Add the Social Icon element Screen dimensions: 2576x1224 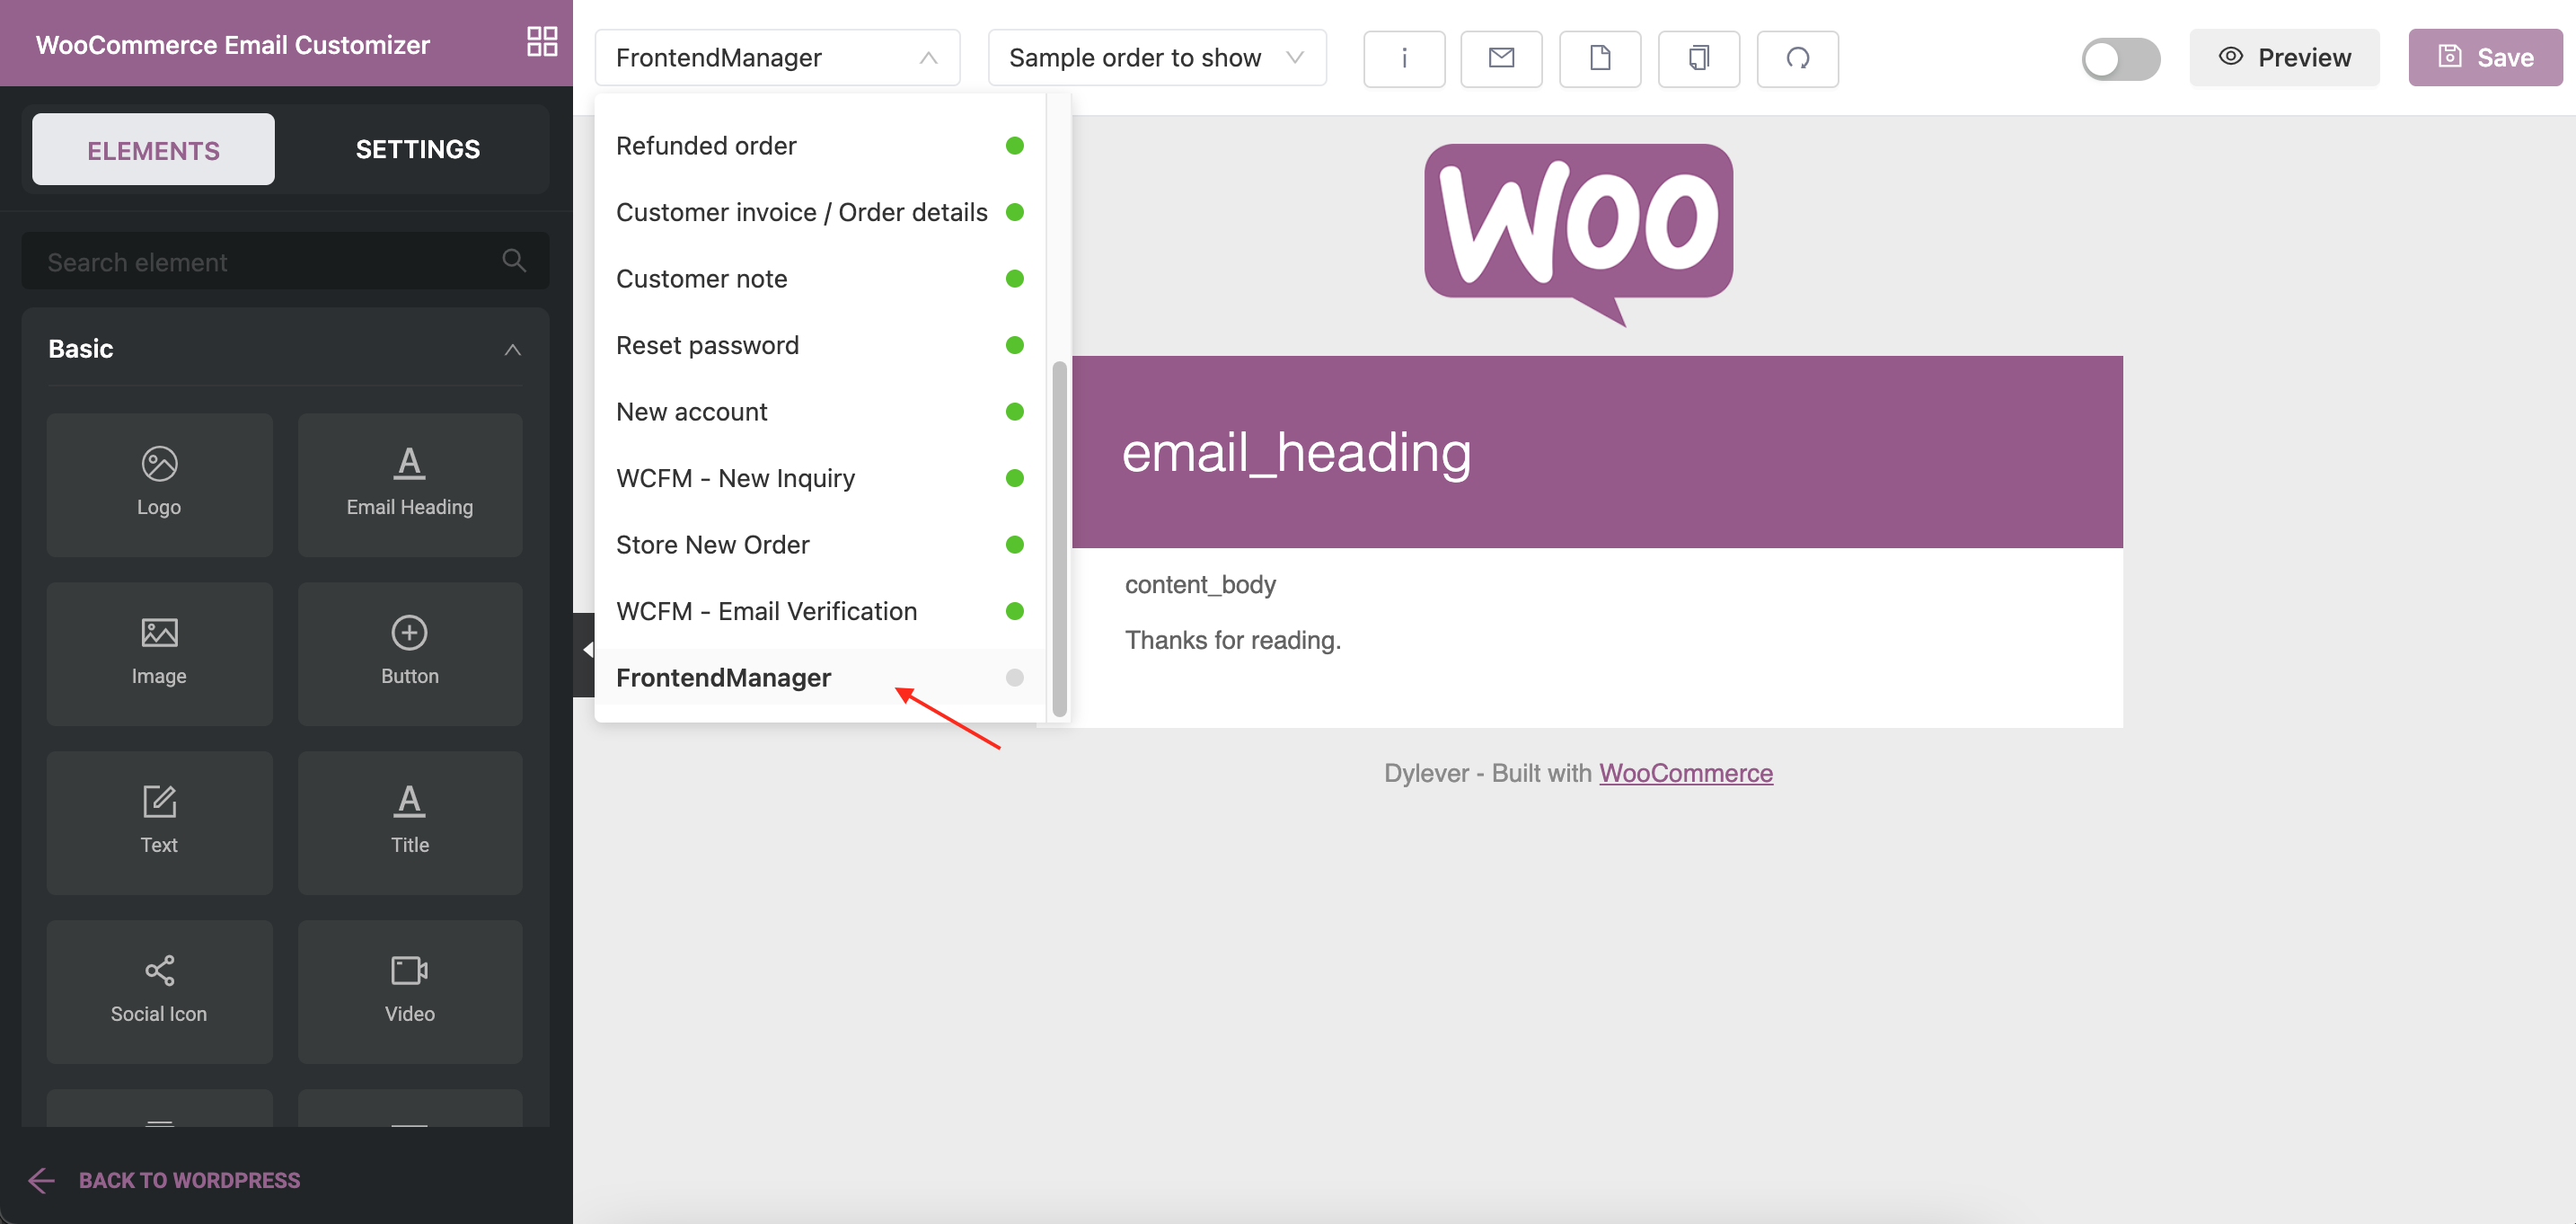click(x=159, y=992)
